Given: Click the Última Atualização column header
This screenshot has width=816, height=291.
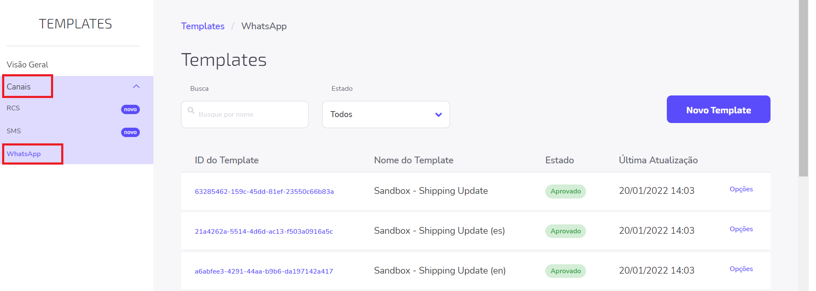Looking at the screenshot, I should (x=658, y=160).
